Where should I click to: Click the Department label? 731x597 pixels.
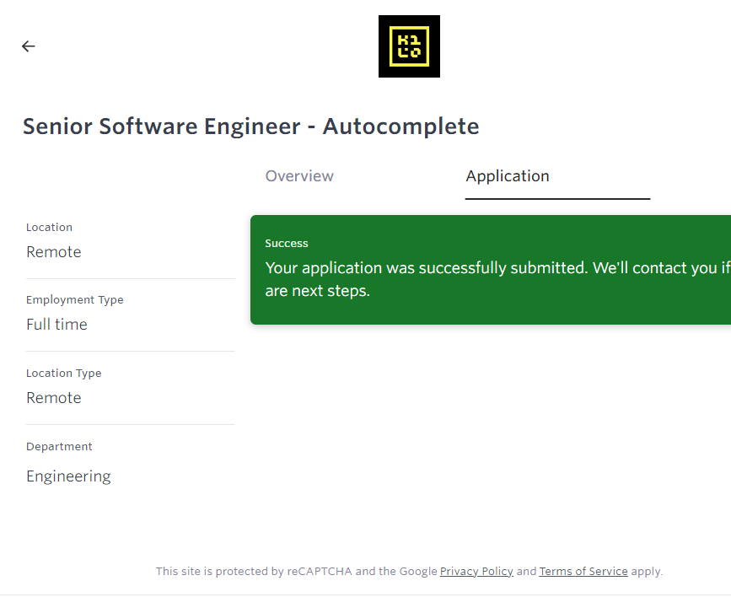coord(59,447)
